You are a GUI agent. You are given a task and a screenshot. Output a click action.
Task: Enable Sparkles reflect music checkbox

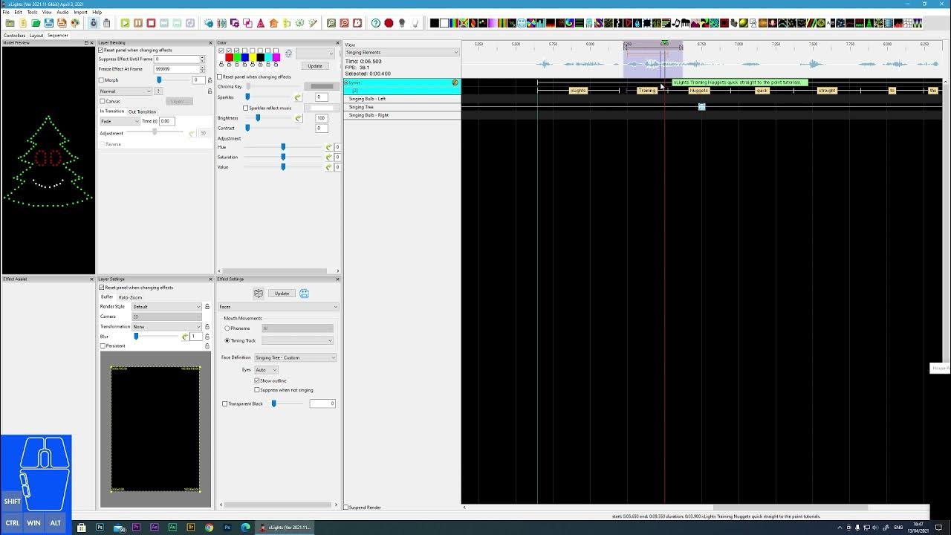click(246, 108)
